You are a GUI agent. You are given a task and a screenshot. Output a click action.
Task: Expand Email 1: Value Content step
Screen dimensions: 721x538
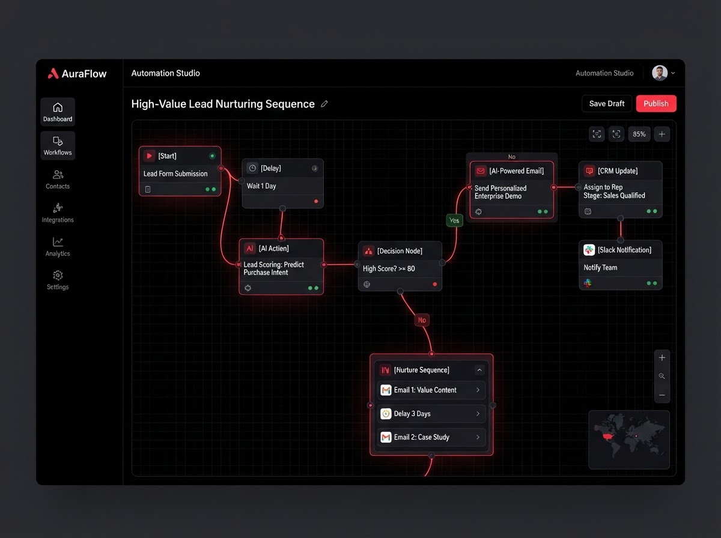(x=478, y=390)
